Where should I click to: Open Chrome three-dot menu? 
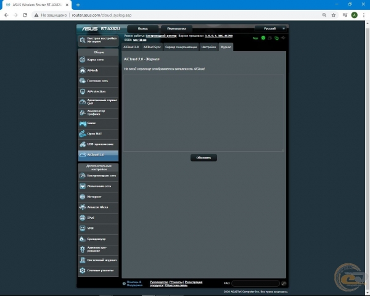click(x=364, y=15)
